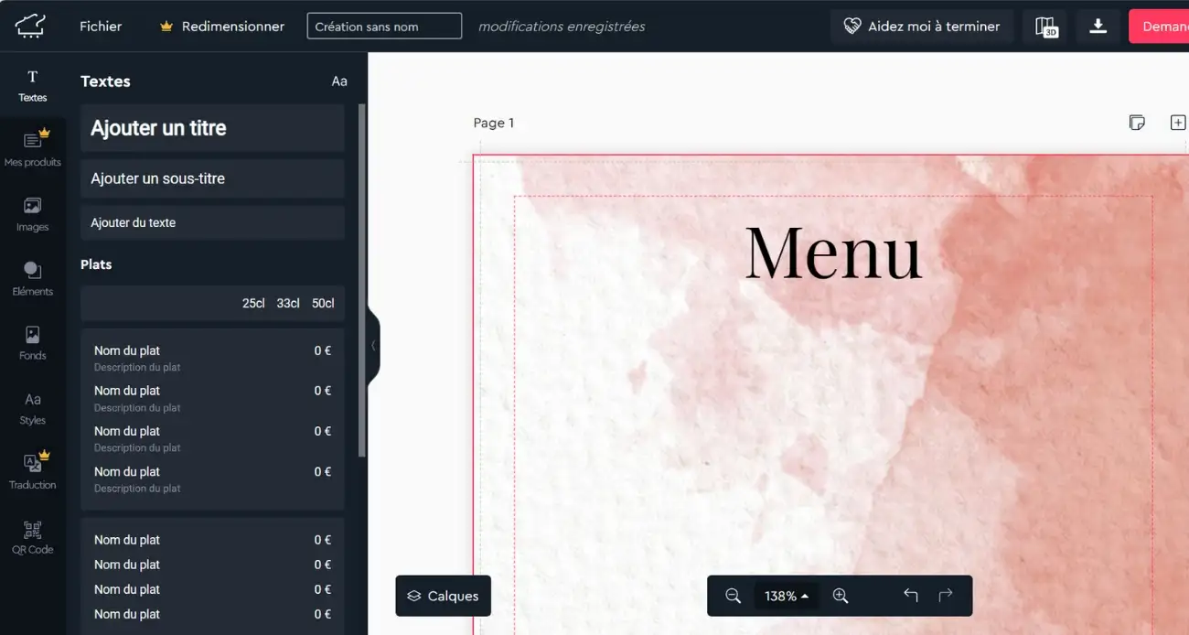Open the zoom percentage dropdown at 138%
The image size is (1189, 635).
[x=787, y=596]
